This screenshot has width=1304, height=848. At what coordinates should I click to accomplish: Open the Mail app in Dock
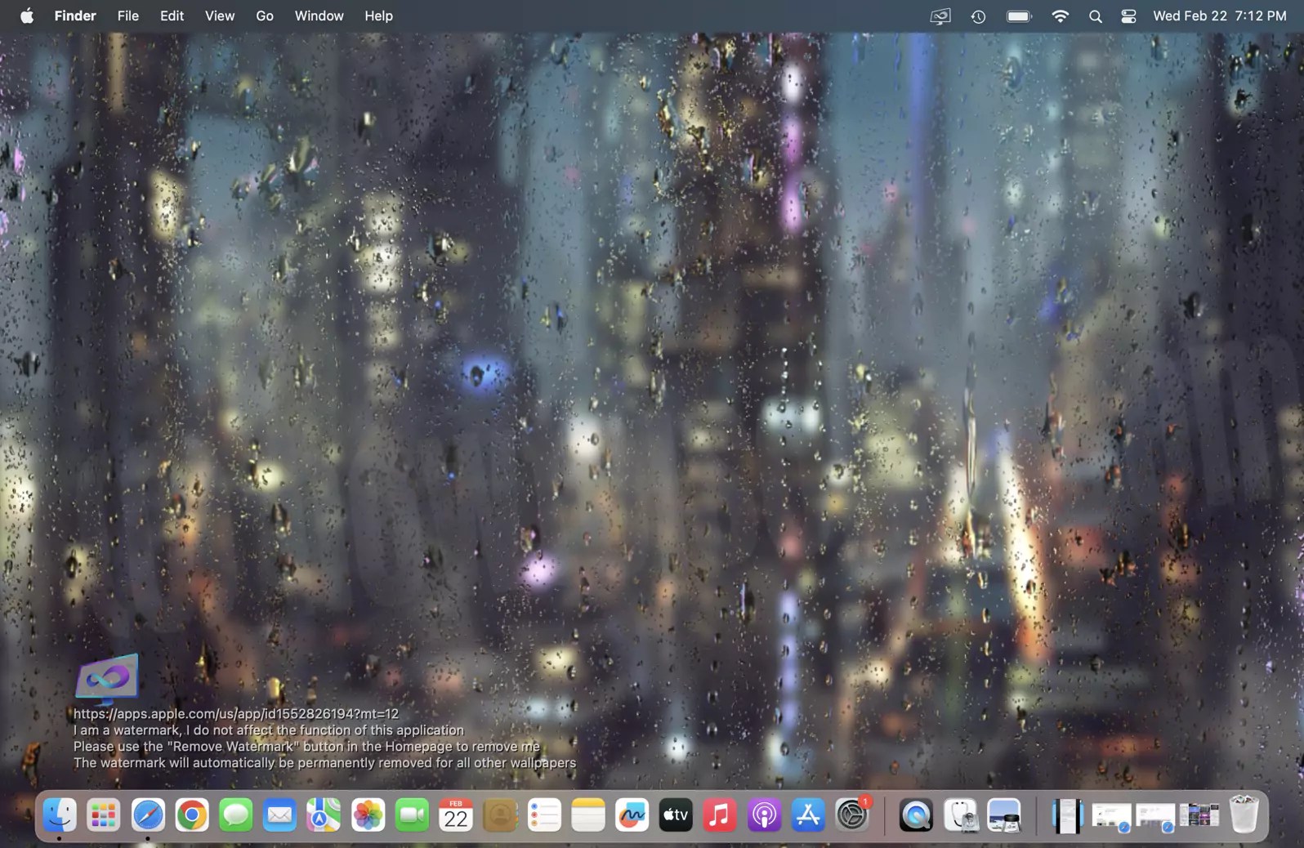point(280,815)
